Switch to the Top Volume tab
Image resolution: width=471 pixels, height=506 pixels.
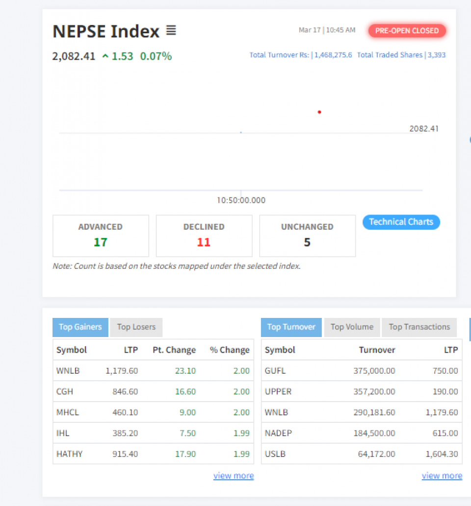click(x=352, y=327)
